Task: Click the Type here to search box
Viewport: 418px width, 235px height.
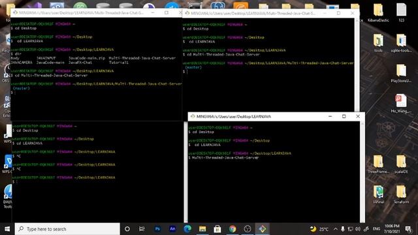Action: 67,229
